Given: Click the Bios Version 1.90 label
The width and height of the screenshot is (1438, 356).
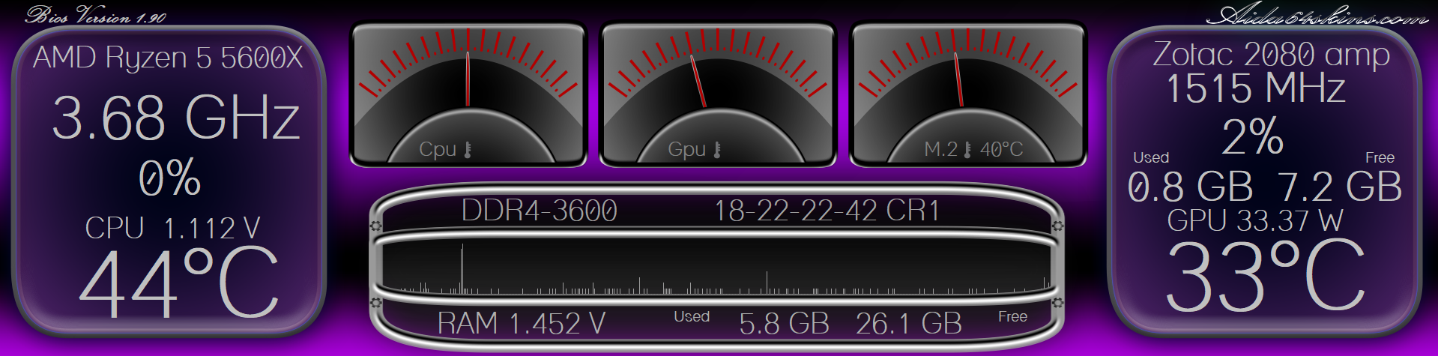Looking at the screenshot, I should pyautogui.click(x=96, y=15).
